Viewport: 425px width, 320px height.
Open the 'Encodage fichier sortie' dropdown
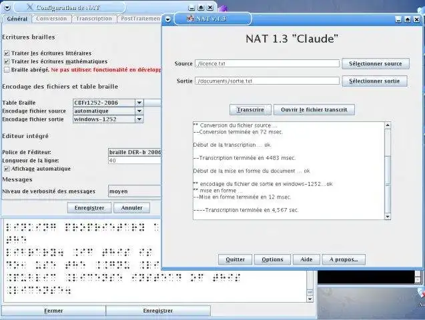[x=139, y=119]
